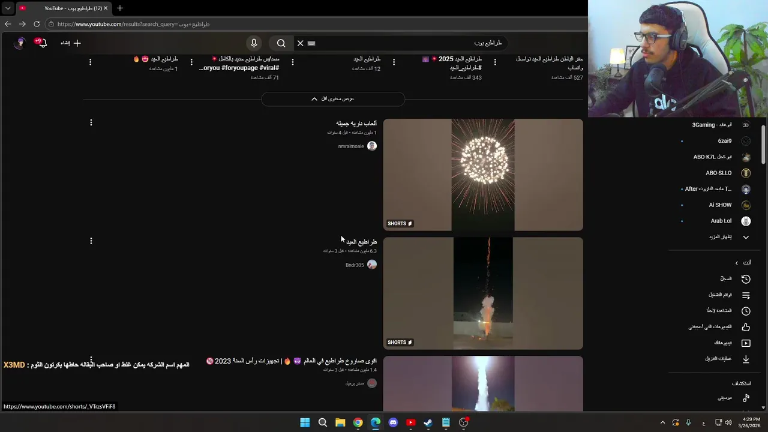Open ABO-K7L subscription in the sidebar
The width and height of the screenshot is (768, 432).
pos(714,157)
